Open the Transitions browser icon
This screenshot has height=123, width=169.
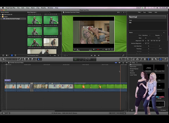click(145, 59)
